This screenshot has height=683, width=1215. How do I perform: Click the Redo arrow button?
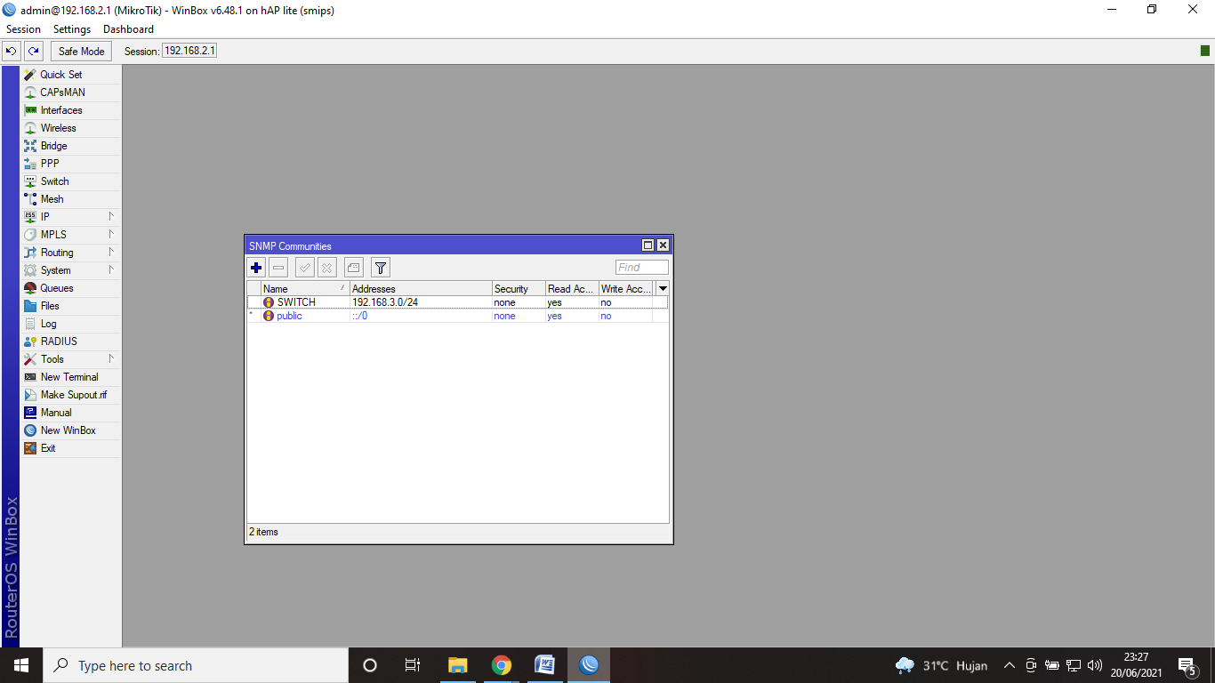pos(34,51)
